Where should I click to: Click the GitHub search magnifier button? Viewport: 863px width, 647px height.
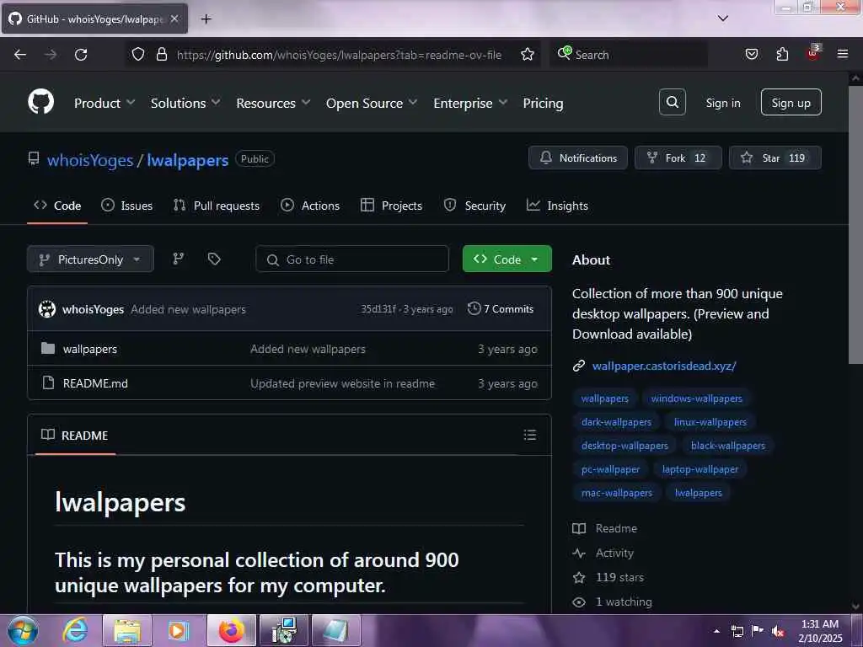pos(672,102)
